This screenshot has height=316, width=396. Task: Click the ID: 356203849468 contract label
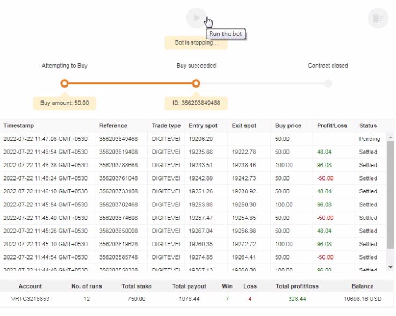tap(196, 103)
